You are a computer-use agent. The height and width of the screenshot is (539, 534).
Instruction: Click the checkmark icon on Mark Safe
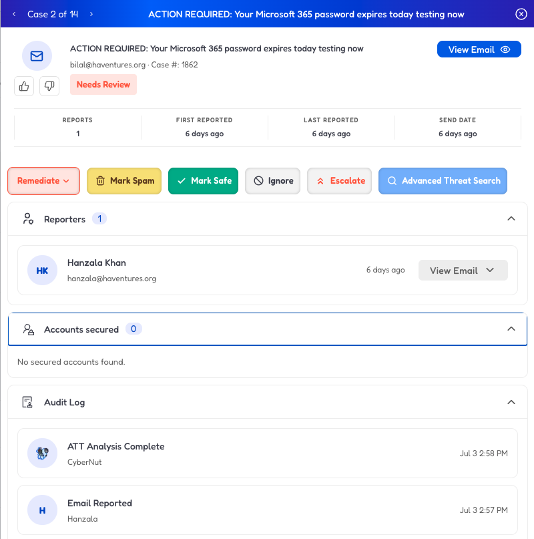point(182,181)
